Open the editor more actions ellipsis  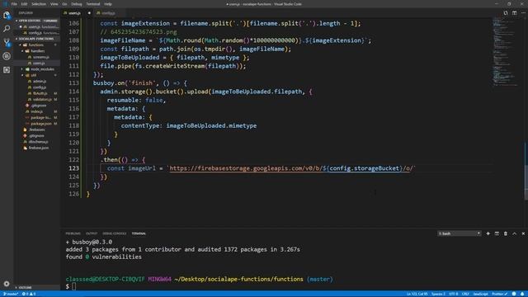(523, 13)
